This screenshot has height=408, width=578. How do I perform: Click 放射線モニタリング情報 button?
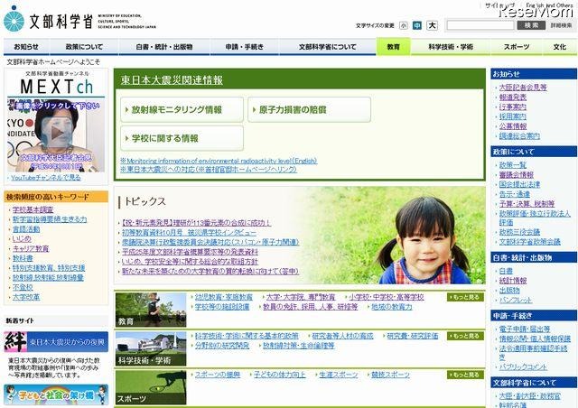(182, 110)
